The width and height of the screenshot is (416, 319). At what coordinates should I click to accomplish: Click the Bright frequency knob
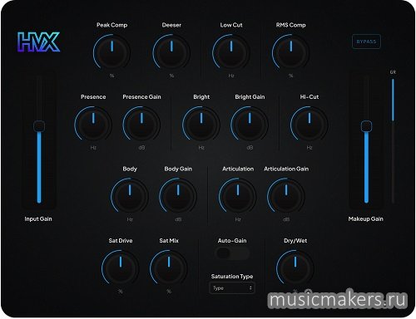tap(201, 124)
